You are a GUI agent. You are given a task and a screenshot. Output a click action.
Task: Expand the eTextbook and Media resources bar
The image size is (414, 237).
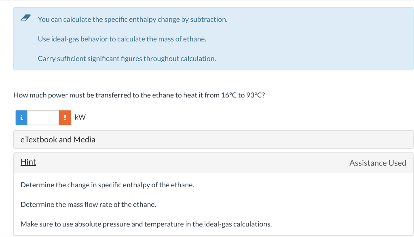coord(58,139)
